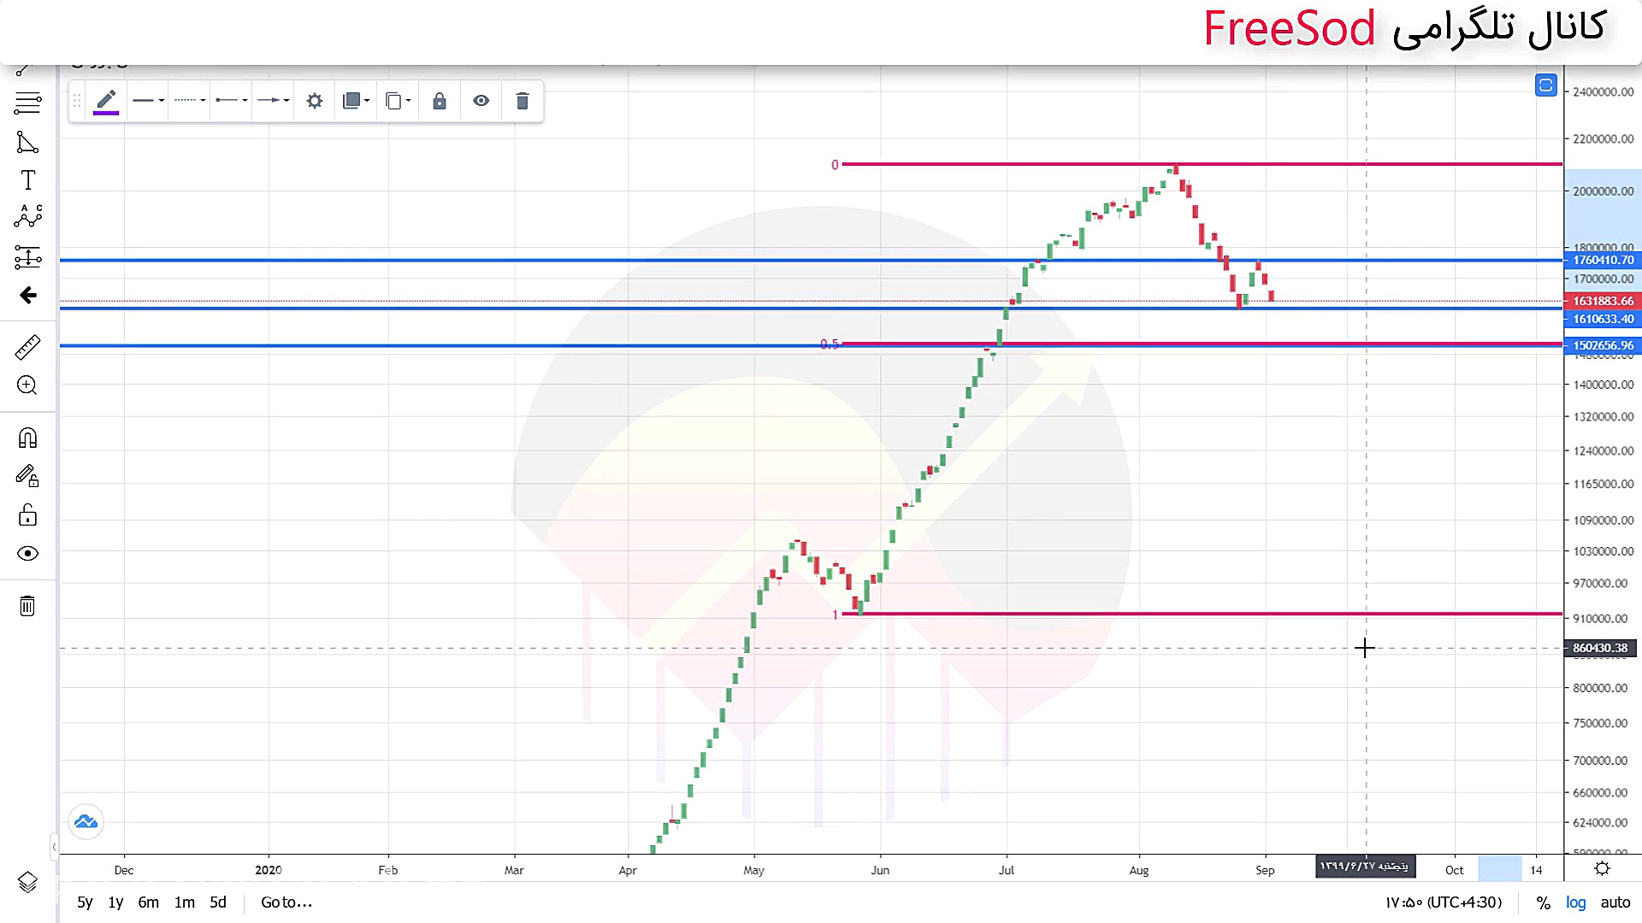
Task: Click the Zoom In tool
Action: tap(27, 385)
